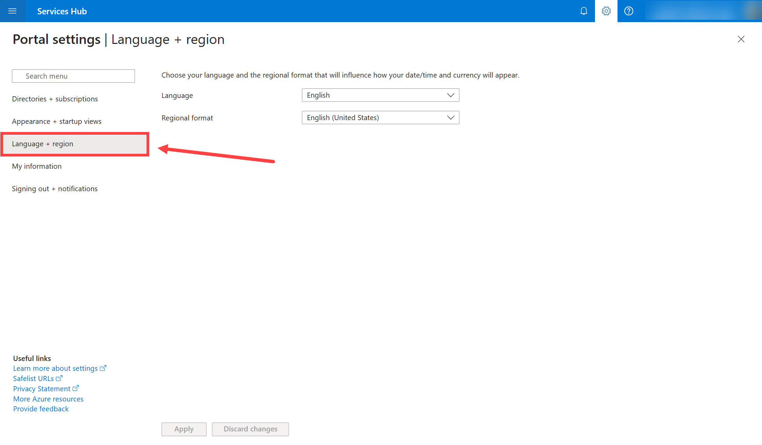This screenshot has width=762, height=445.
Task: Close the Portal settings panel
Action: pos(741,39)
